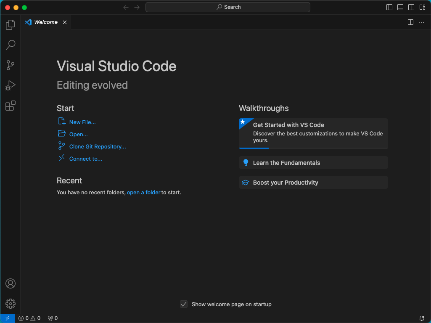This screenshot has width=431, height=323.
Task: Open the Run and Debug view
Action: pyautogui.click(x=11, y=86)
